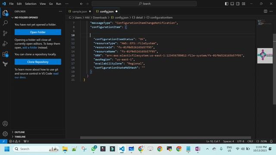Viewport: 276px width, 155px height.
Task: Click the ports forwarded status item
Action: (x=26, y=141)
